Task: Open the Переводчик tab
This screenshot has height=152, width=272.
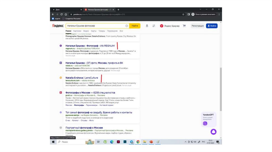Action: pos(112,31)
